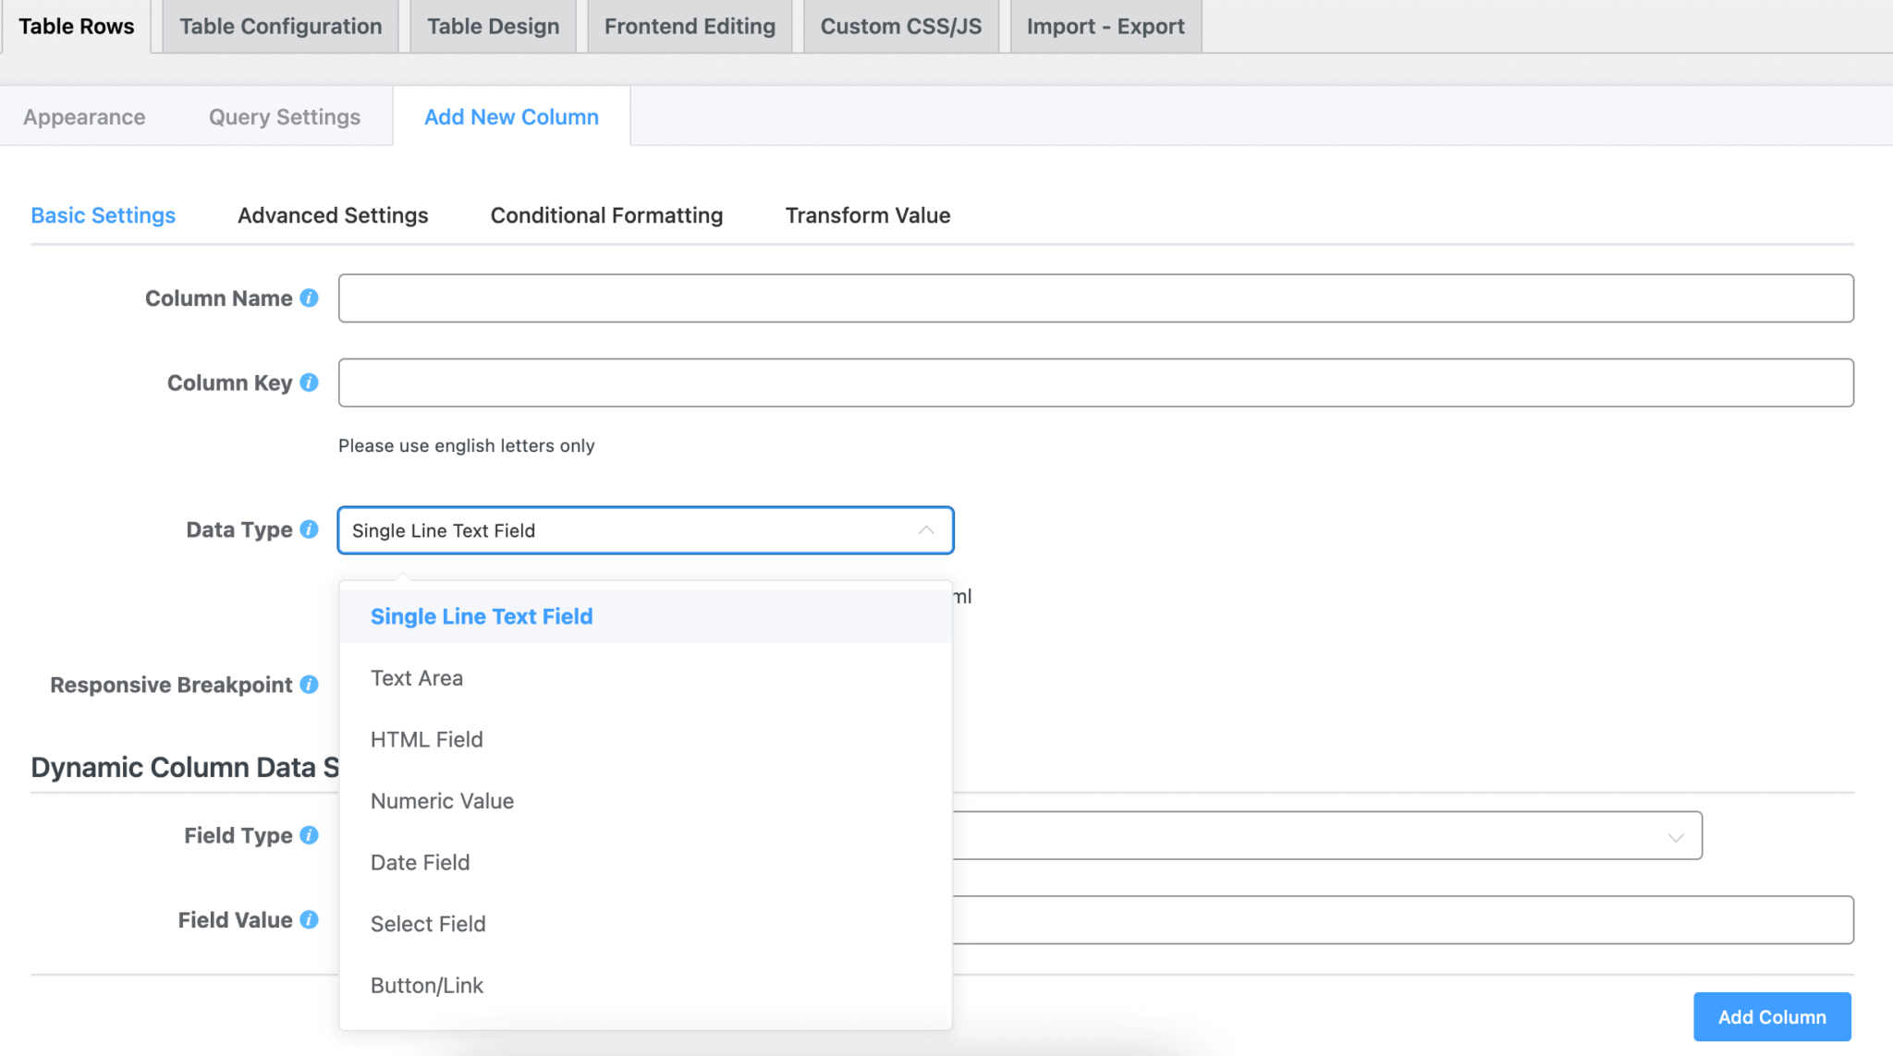Choose Text Area from data type list
This screenshot has width=1893, height=1056.
[417, 678]
